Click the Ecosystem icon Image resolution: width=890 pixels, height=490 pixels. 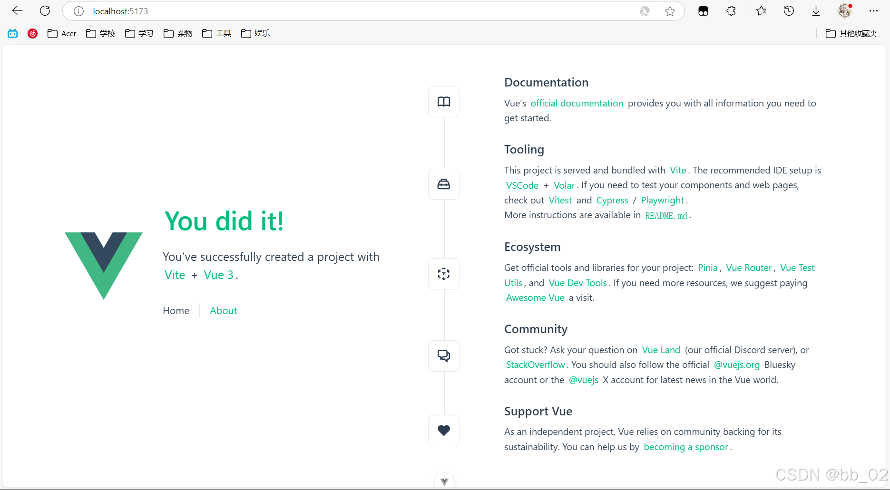point(444,274)
